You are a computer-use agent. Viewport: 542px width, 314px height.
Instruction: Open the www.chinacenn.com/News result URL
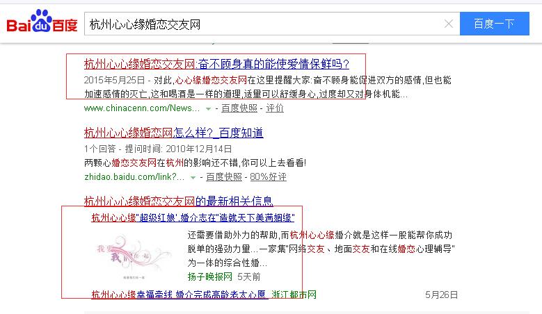pos(142,108)
